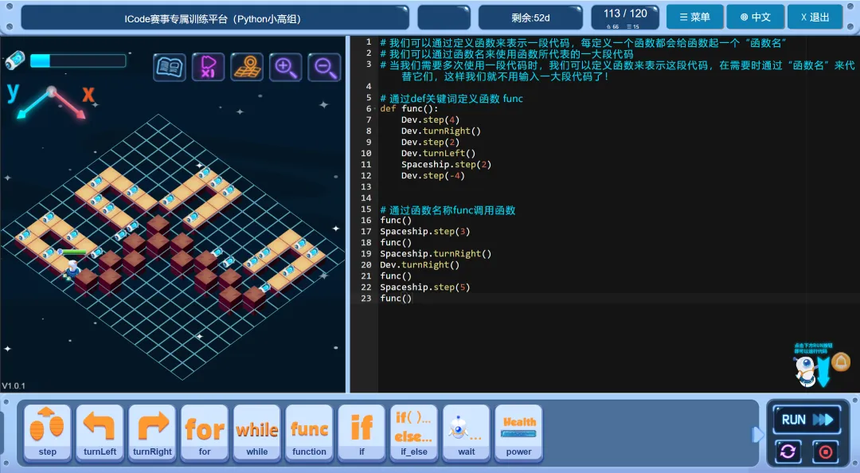Click the 113 / 120 level counter
860x473 pixels.
[625, 17]
